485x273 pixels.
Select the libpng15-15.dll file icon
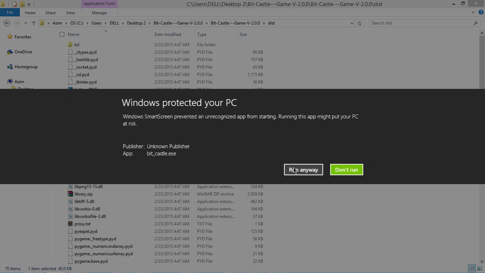coord(70,187)
